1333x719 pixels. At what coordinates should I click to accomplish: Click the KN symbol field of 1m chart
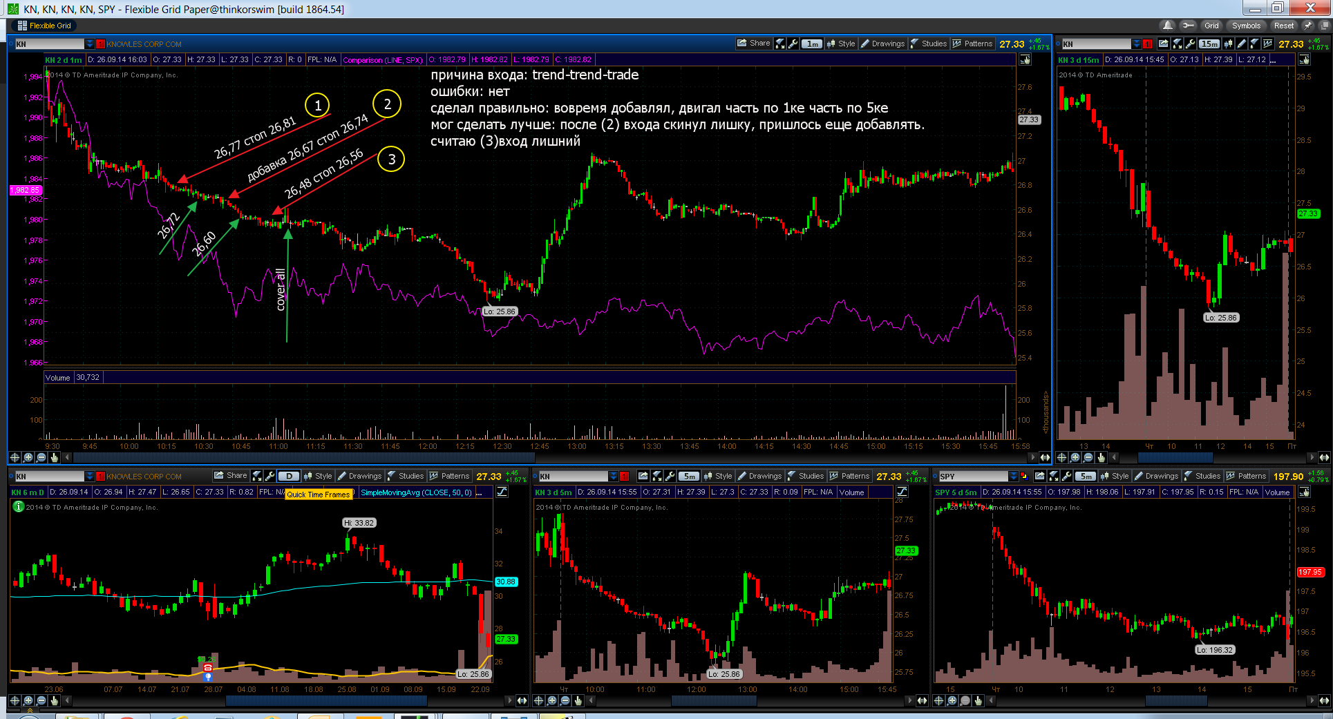[49, 44]
